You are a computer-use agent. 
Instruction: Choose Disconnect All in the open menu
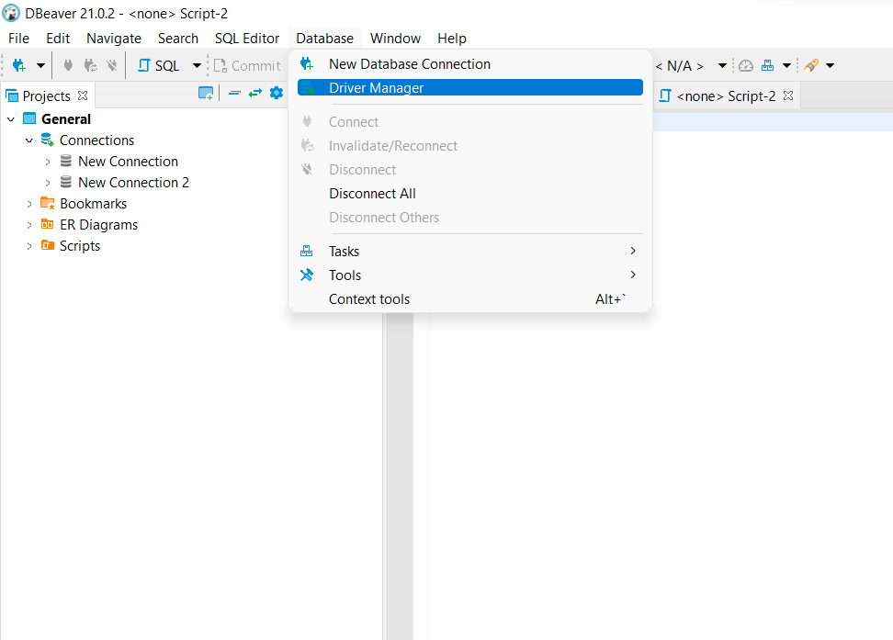[x=372, y=194]
